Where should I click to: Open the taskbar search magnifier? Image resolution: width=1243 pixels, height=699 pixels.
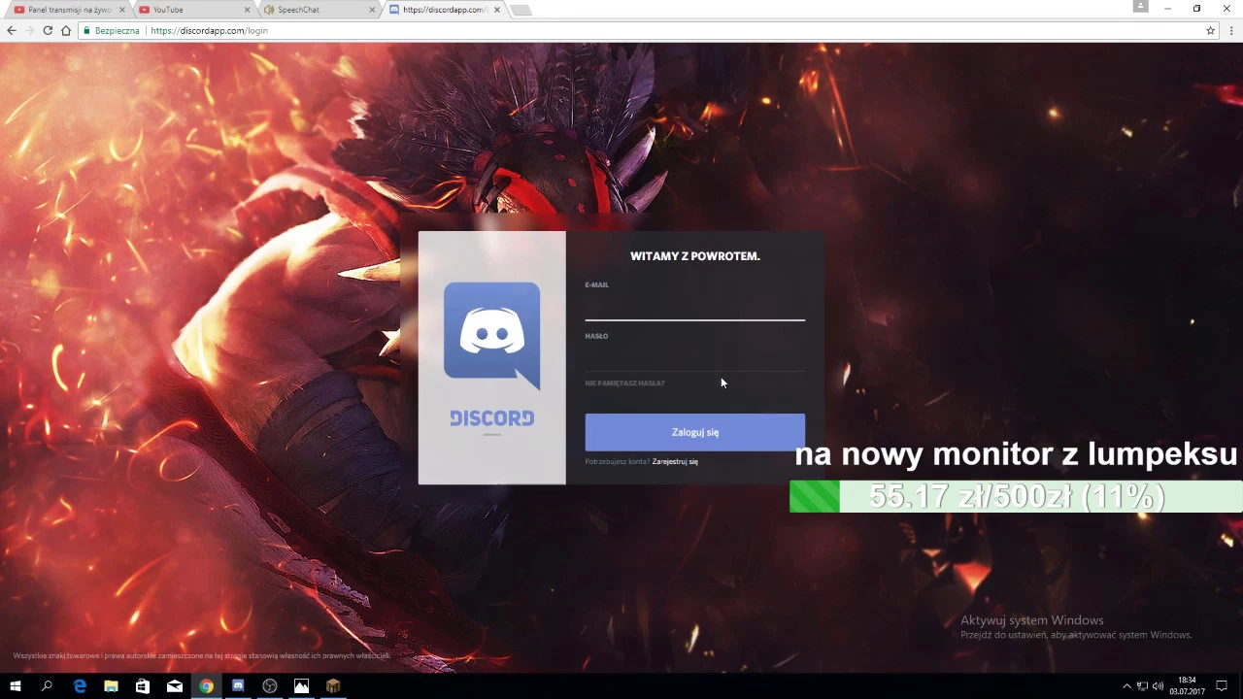[47, 686]
